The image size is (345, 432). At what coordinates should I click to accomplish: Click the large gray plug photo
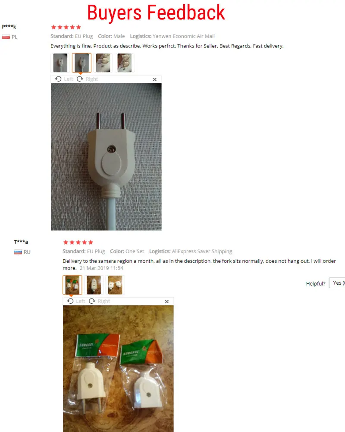tap(106, 157)
